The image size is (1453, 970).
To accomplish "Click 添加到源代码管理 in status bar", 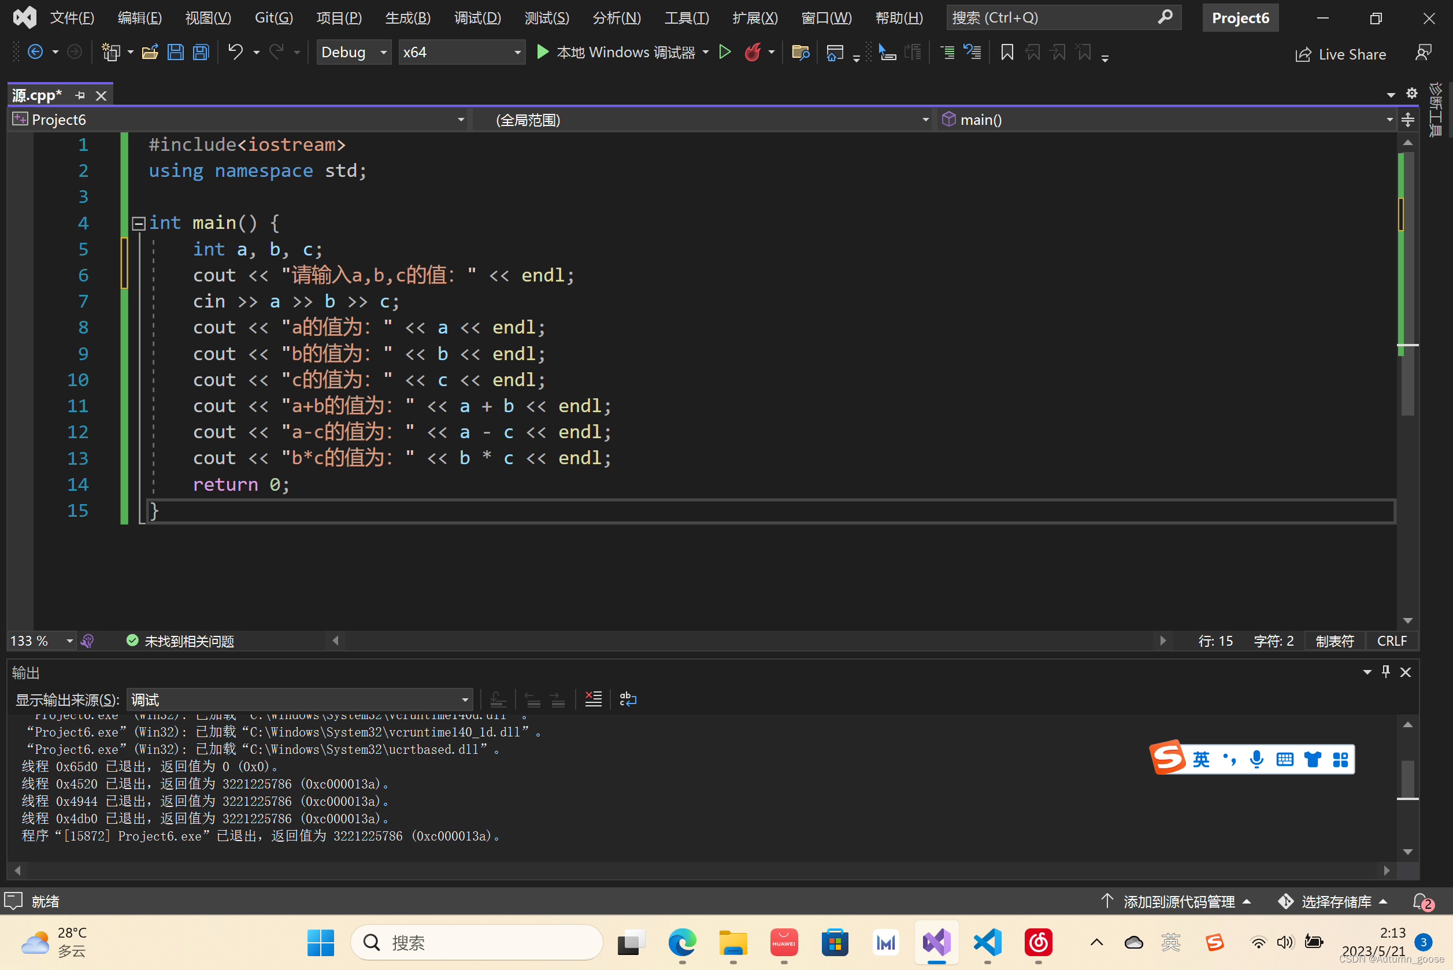I will [x=1178, y=901].
